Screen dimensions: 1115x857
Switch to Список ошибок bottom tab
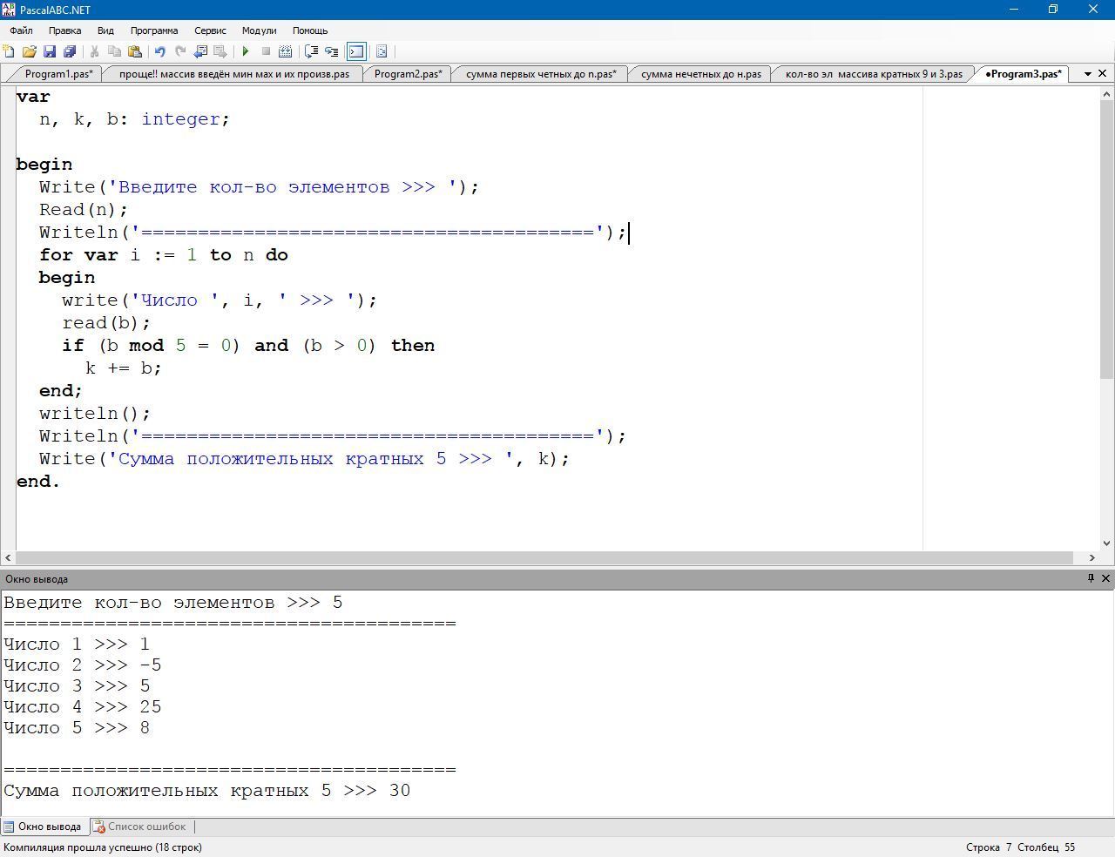140,827
